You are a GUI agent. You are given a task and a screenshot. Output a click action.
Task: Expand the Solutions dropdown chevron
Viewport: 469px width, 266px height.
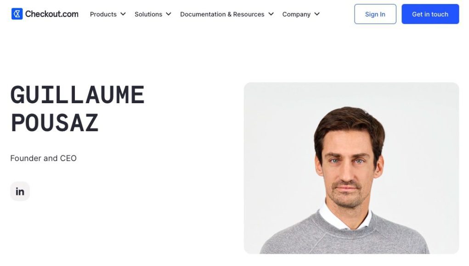pyautogui.click(x=169, y=14)
